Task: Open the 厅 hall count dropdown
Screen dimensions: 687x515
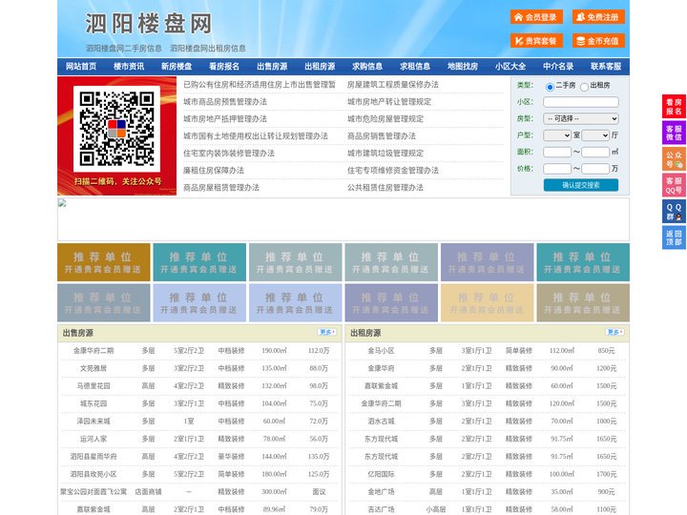Action: pos(595,135)
